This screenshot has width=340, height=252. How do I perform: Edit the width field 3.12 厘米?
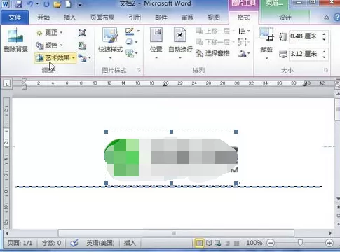tap(304, 55)
